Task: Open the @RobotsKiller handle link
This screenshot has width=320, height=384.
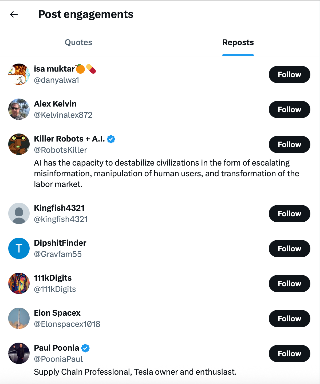Action: tap(60, 150)
